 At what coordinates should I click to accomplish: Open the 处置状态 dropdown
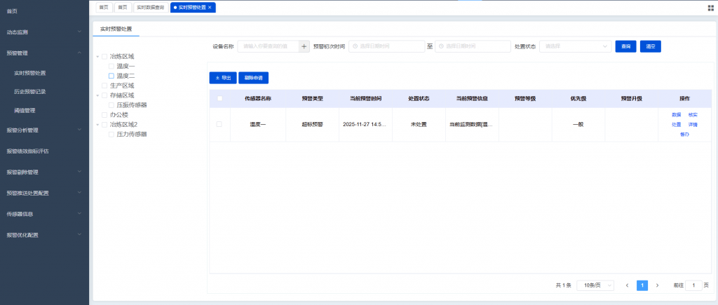pos(575,46)
